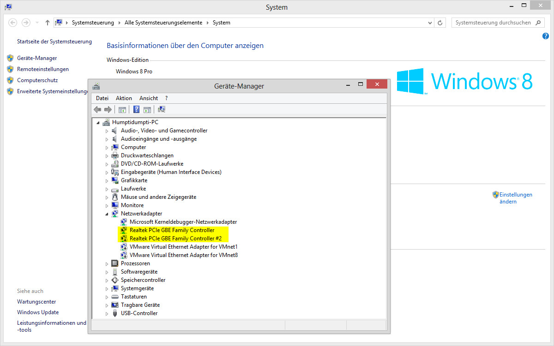This screenshot has width=554, height=346.
Task: Click Alle Systemsteuerungselemente breadcrumb
Action: (x=163, y=23)
